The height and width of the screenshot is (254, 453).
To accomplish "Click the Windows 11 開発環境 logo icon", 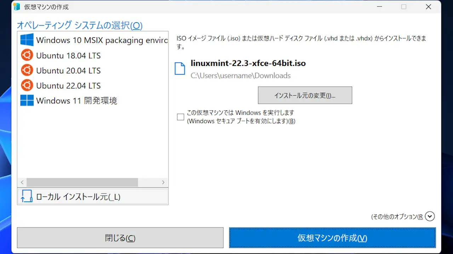I will pyautogui.click(x=27, y=101).
